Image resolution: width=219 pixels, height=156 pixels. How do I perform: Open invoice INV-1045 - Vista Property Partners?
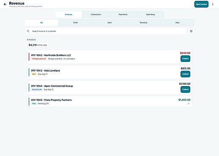109,102
